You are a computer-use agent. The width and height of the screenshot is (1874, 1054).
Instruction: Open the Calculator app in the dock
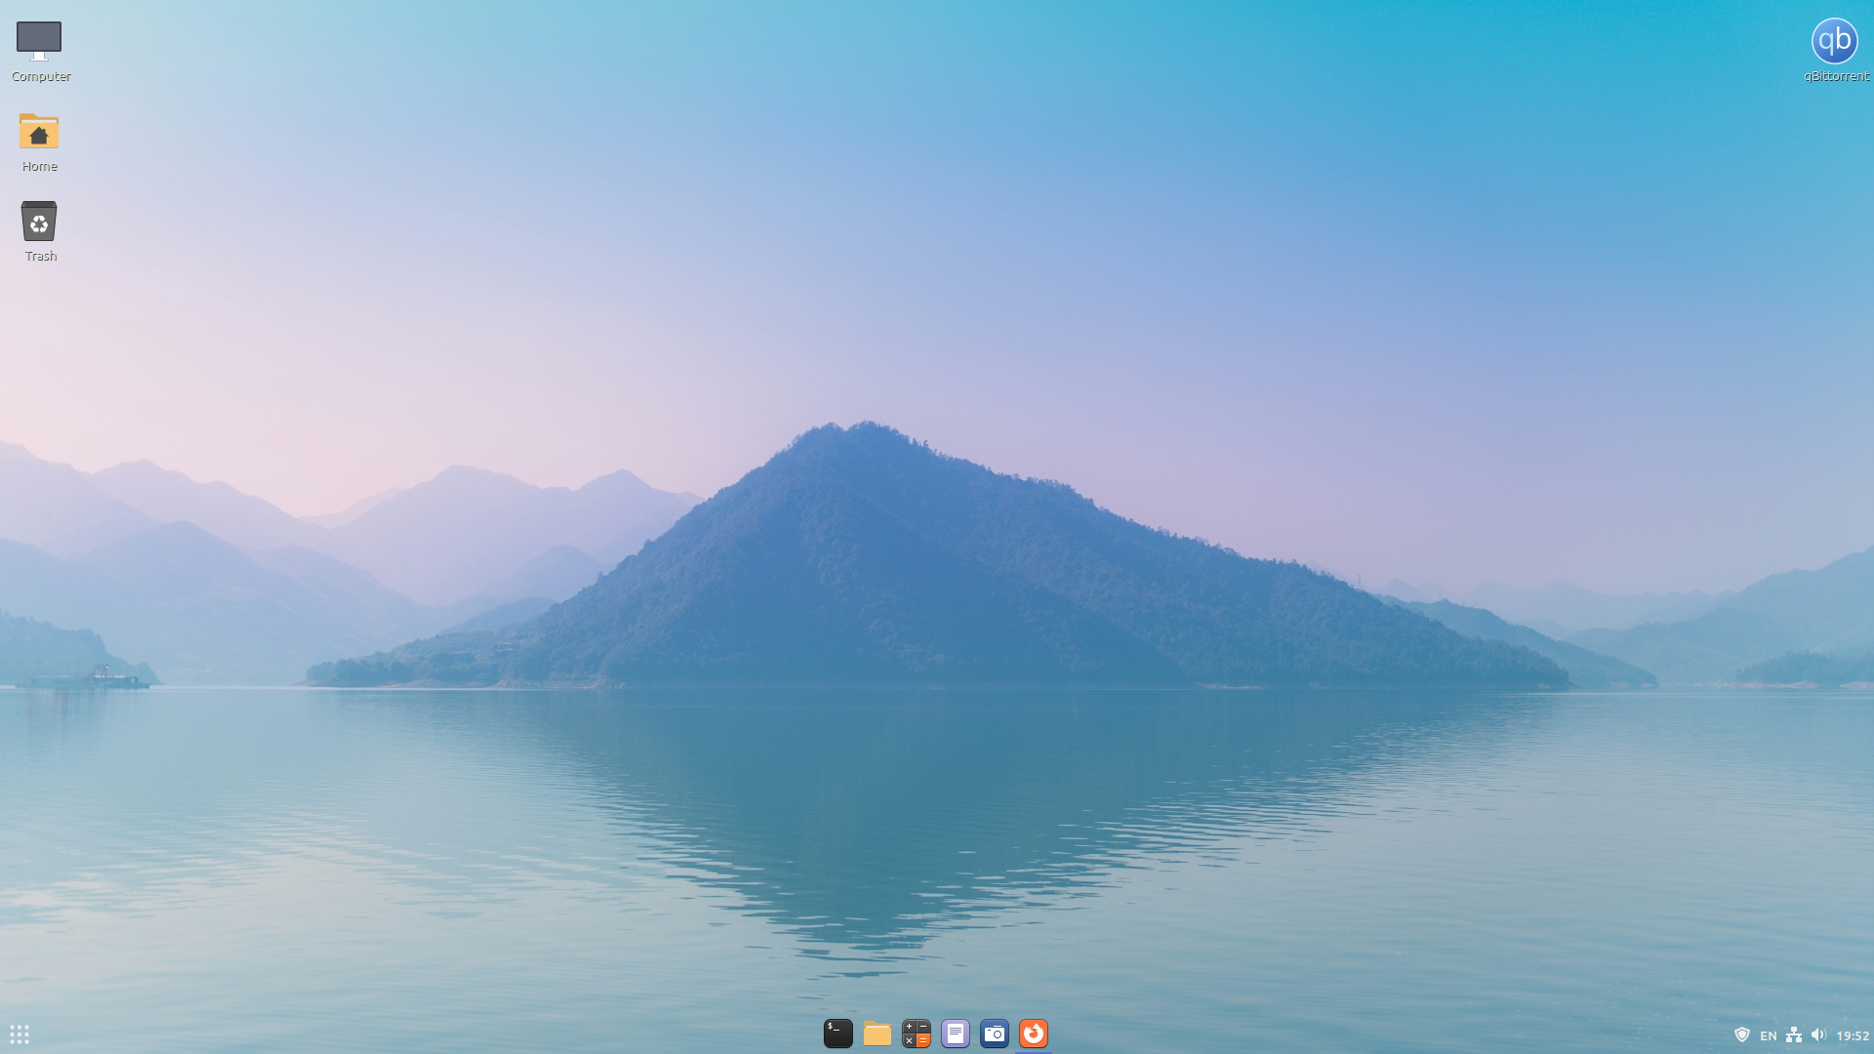pyautogui.click(x=916, y=1034)
